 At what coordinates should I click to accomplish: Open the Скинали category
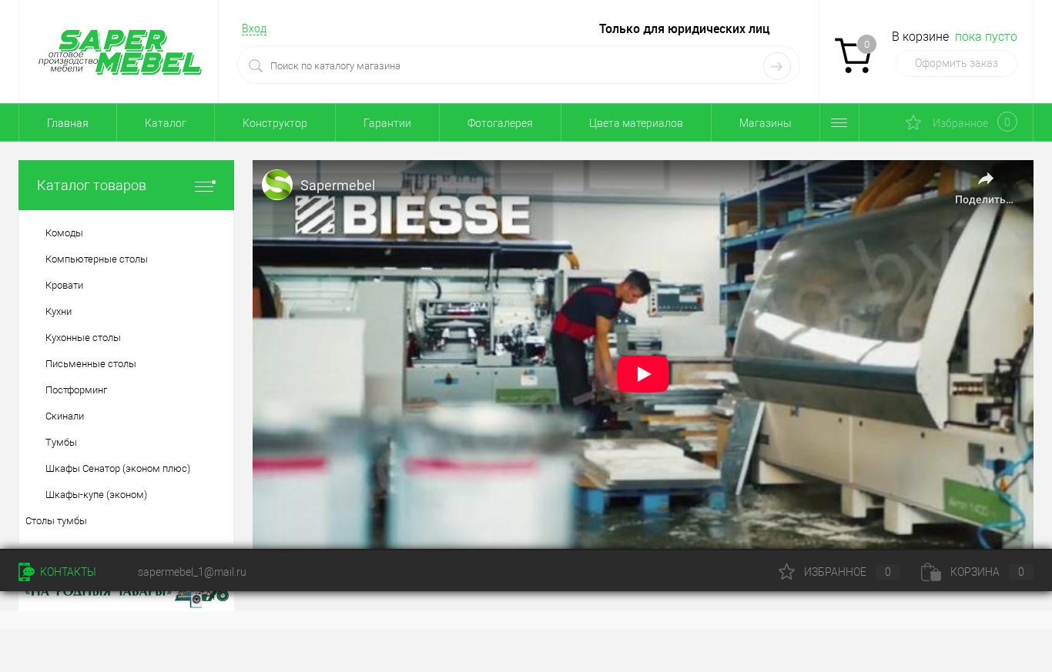point(65,416)
